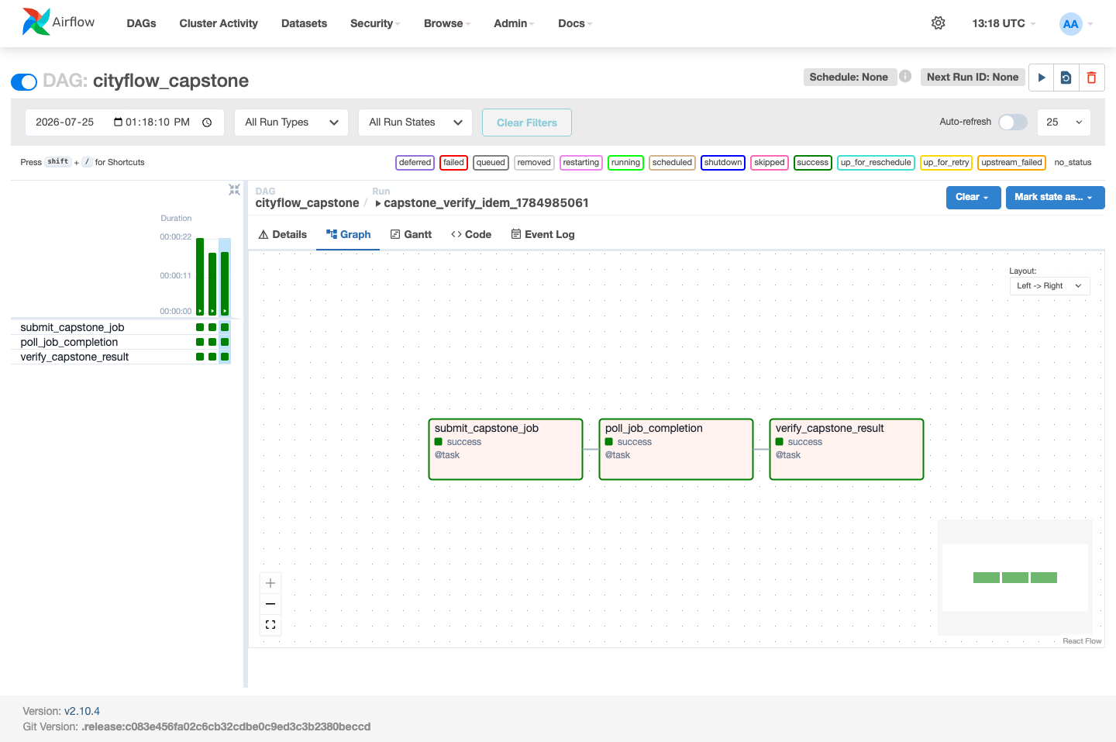Click the cityflow_capstone breadcrumb link

point(308,203)
